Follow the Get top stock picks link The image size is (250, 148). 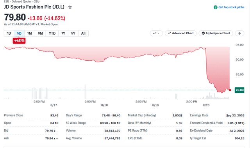coord(231,7)
